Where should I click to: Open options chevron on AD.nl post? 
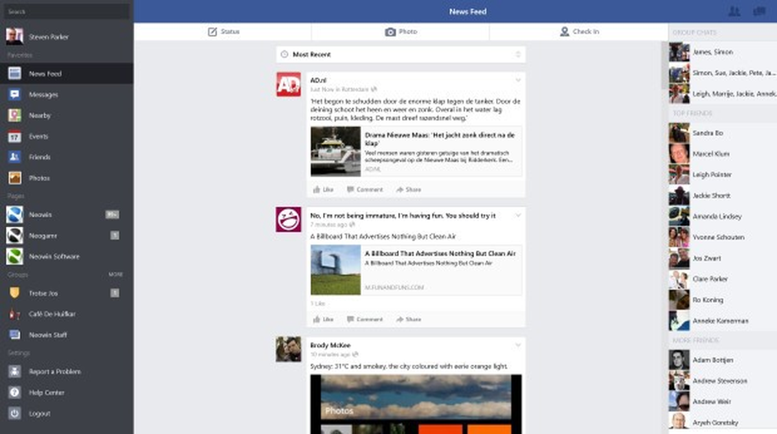pyautogui.click(x=518, y=80)
